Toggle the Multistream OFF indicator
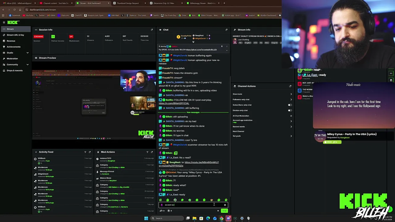This screenshot has width=395, height=222. [x=71, y=36]
